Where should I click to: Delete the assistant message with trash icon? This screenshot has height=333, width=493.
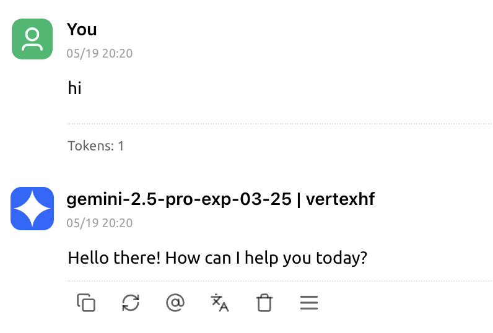pos(264,303)
